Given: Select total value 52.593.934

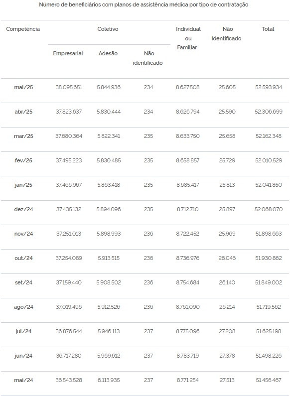Looking at the screenshot, I should click(269, 87).
